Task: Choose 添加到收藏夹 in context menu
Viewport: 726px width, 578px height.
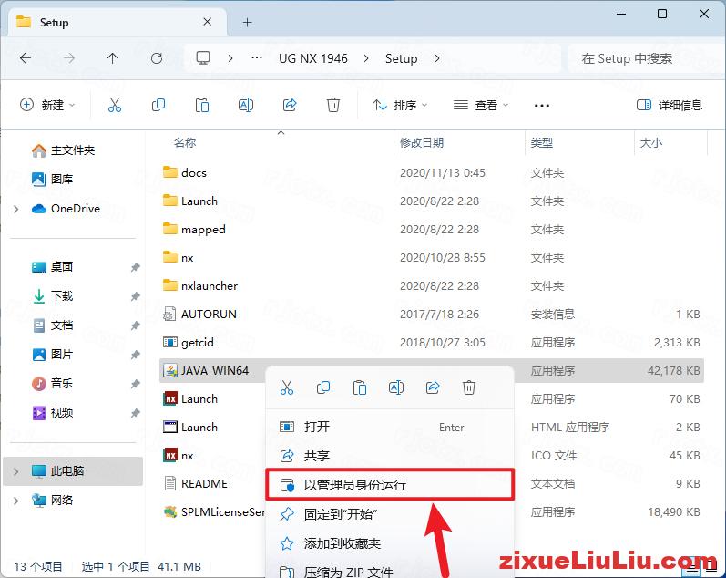Action: pyautogui.click(x=390, y=543)
